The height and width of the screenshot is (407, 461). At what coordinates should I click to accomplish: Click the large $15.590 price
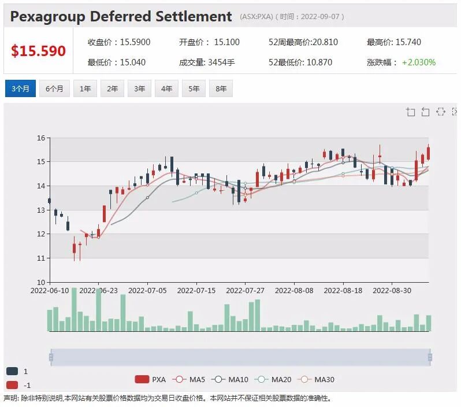[x=38, y=51]
